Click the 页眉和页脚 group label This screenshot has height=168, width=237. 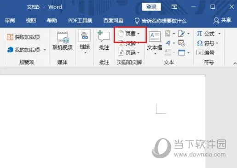tap(129, 62)
